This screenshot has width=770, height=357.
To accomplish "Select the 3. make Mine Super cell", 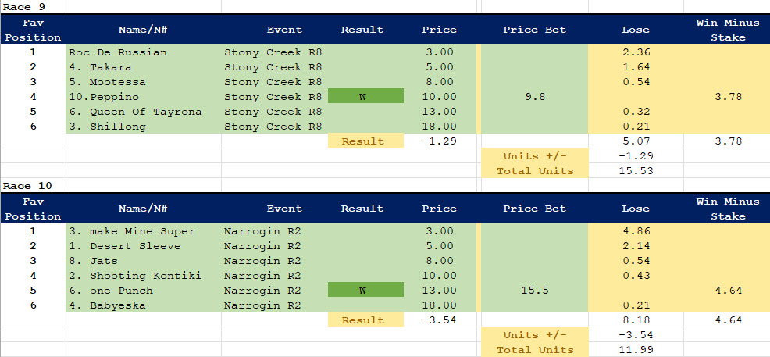I will [x=132, y=231].
